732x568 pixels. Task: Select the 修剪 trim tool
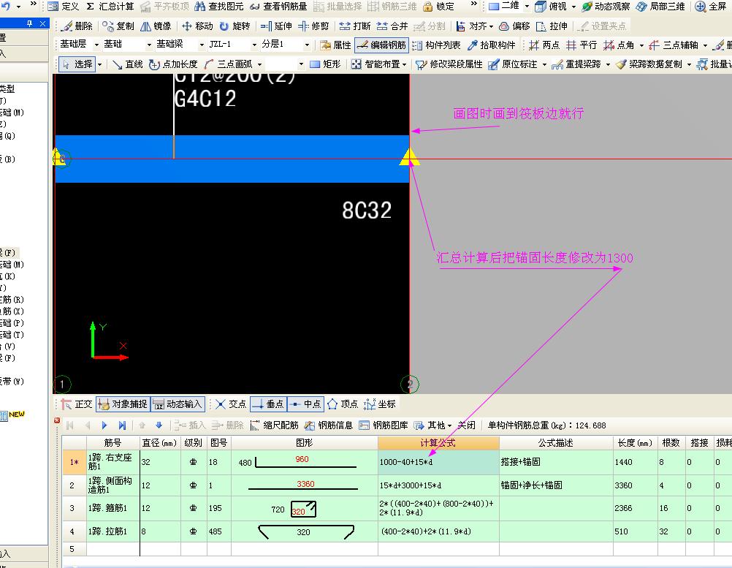(x=313, y=26)
